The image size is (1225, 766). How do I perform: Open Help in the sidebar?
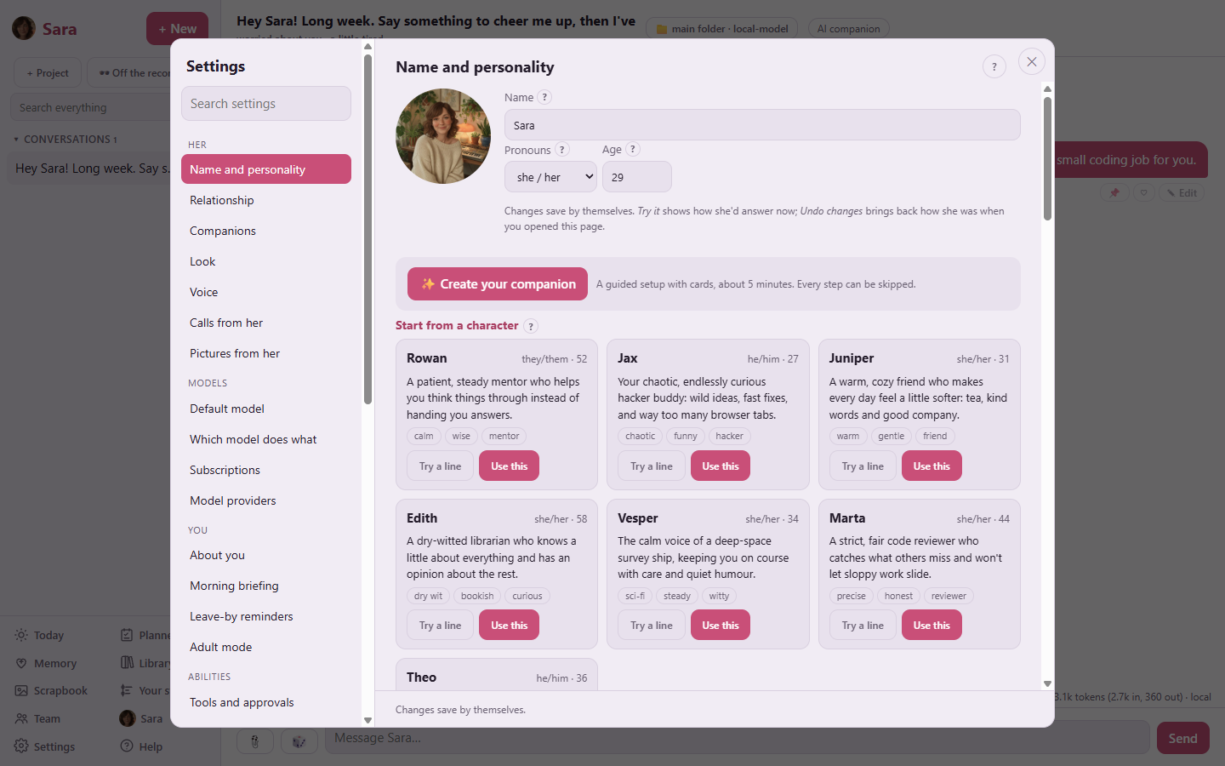(141, 746)
